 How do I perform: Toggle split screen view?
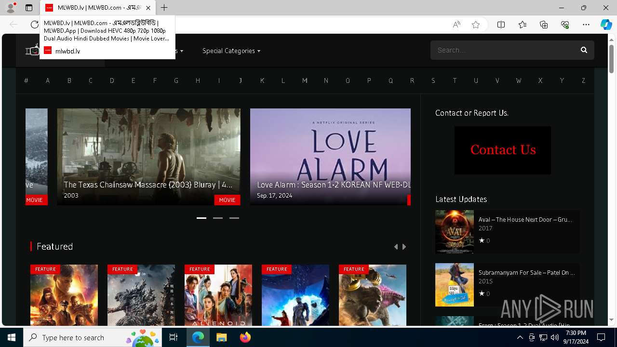pos(501,25)
